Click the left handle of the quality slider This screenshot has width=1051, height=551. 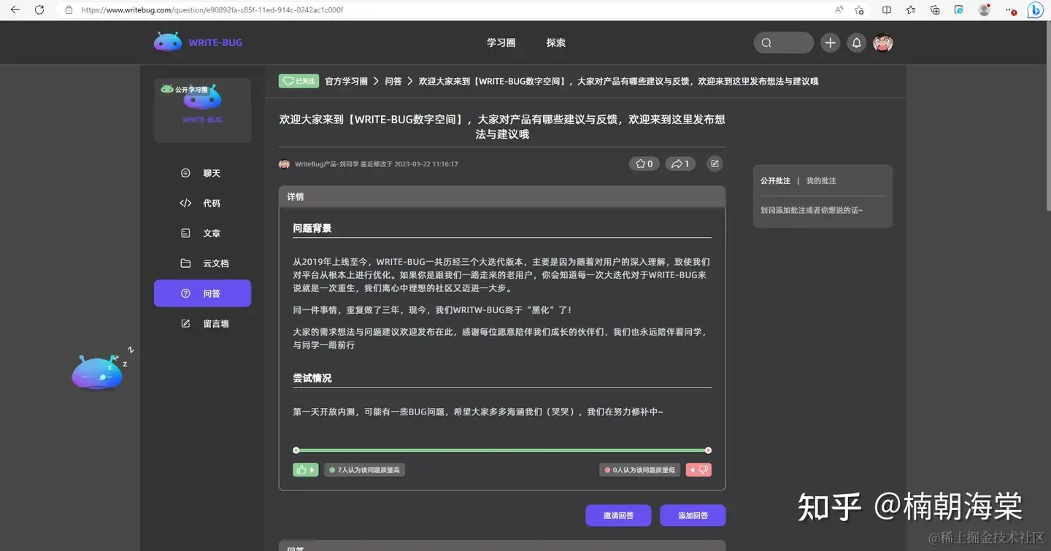[296, 450]
